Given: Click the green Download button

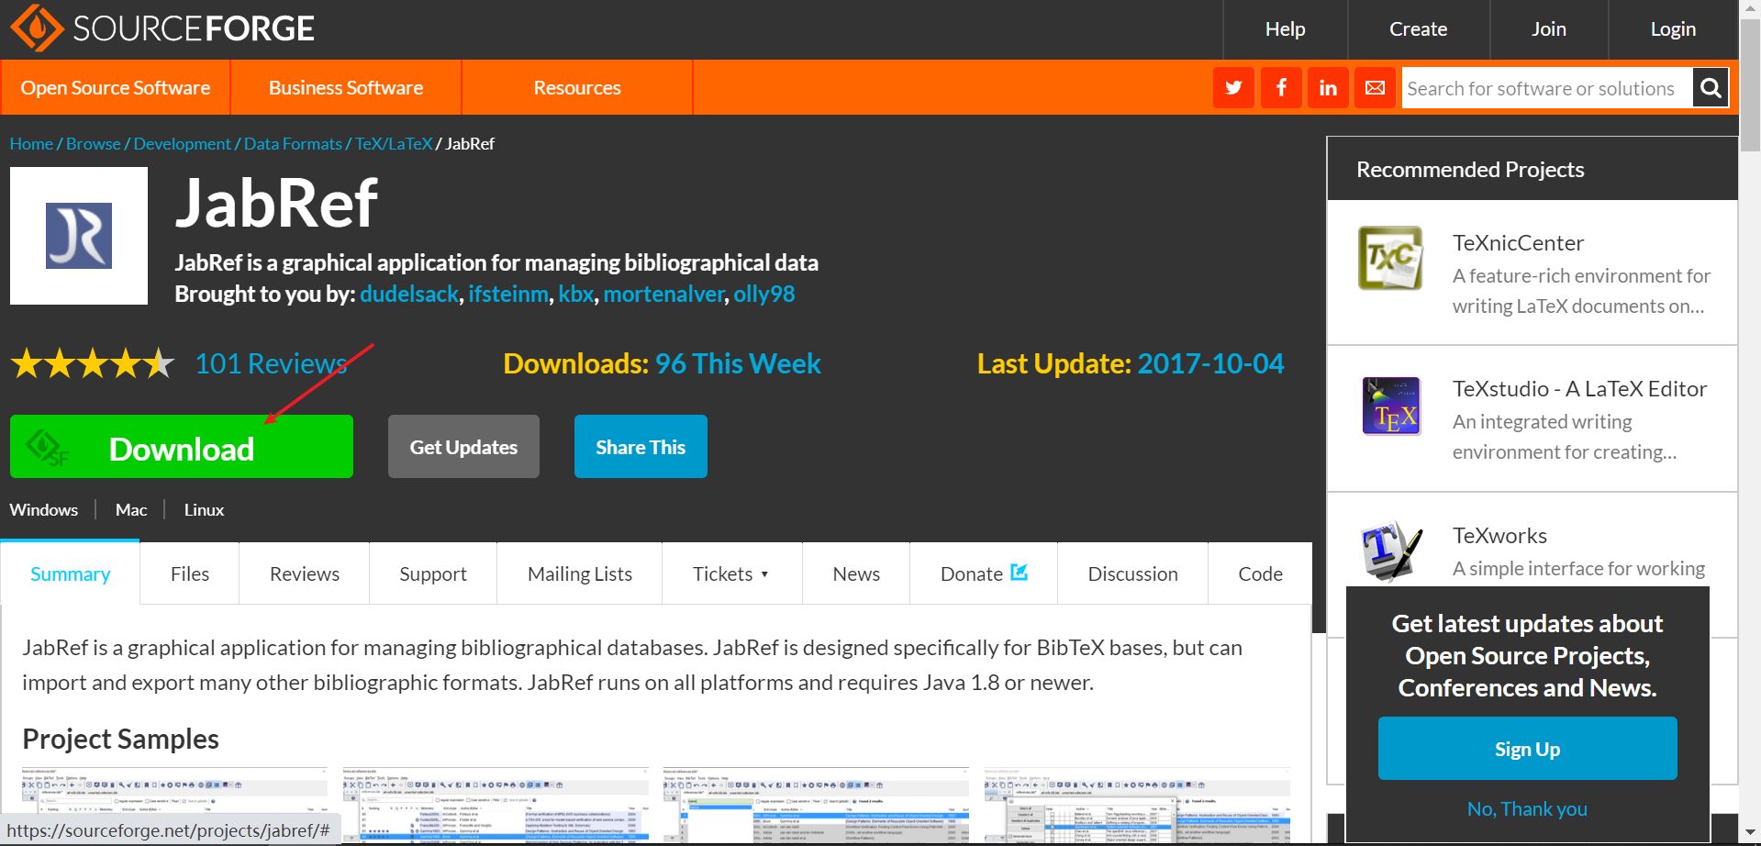Looking at the screenshot, I should click(x=182, y=447).
